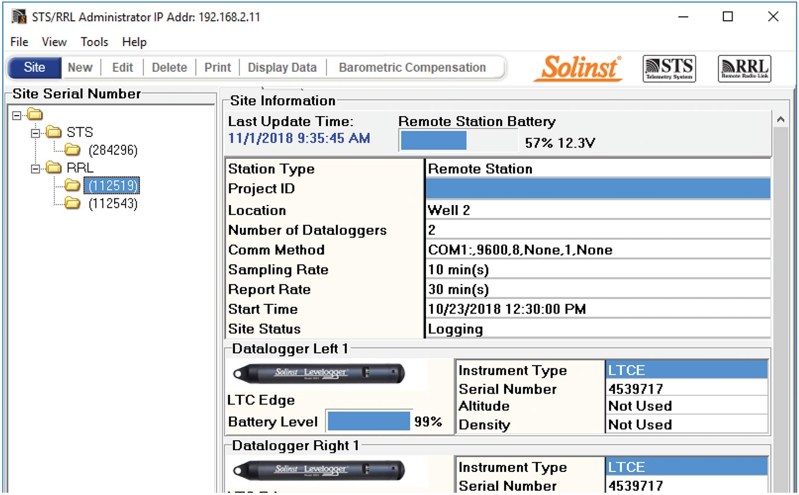Viewport: 799px width, 495px height.
Task: Click the root folder icon in Site Serial Number
Action: 35,114
